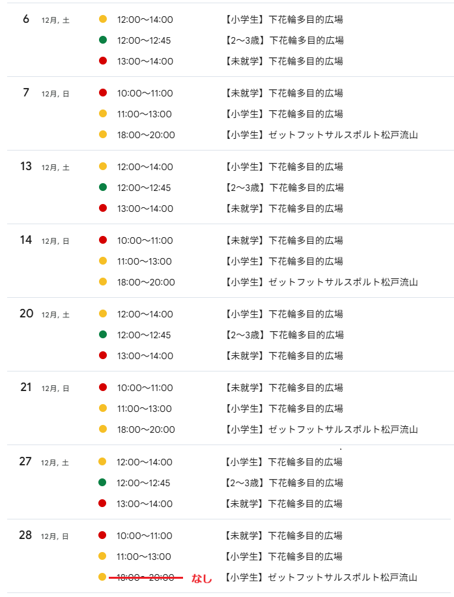Click red dot for Dec 27 13:00〜14:00 event

(x=102, y=504)
